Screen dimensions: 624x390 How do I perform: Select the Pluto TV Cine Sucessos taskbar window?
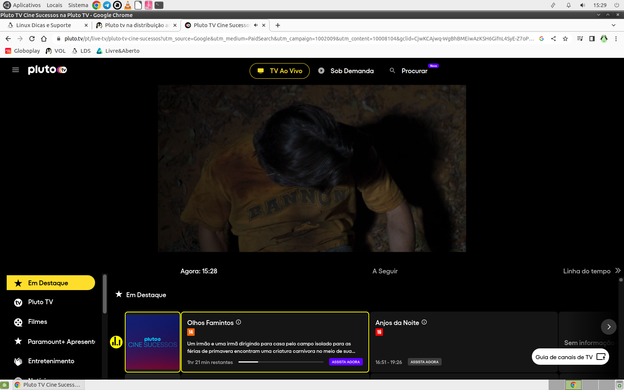48,385
